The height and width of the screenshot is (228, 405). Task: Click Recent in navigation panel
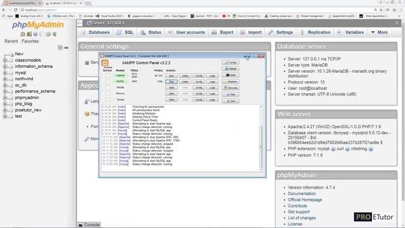pos(11,41)
